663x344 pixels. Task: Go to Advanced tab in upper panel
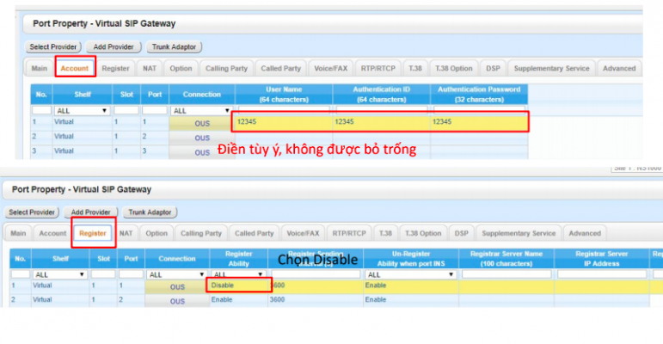[x=618, y=68]
